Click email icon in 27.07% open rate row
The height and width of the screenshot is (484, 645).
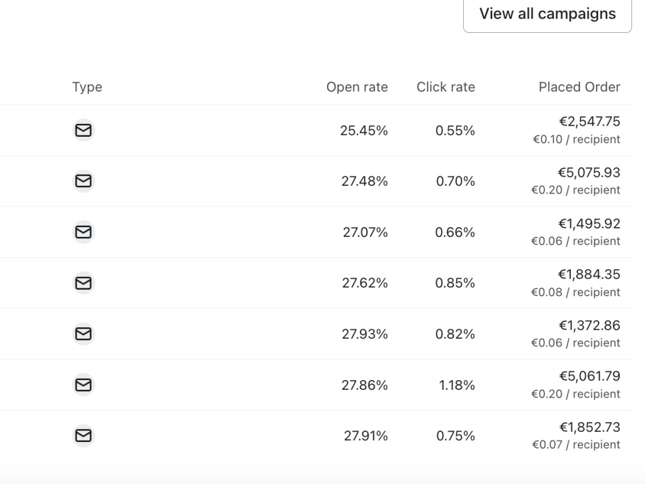click(83, 232)
